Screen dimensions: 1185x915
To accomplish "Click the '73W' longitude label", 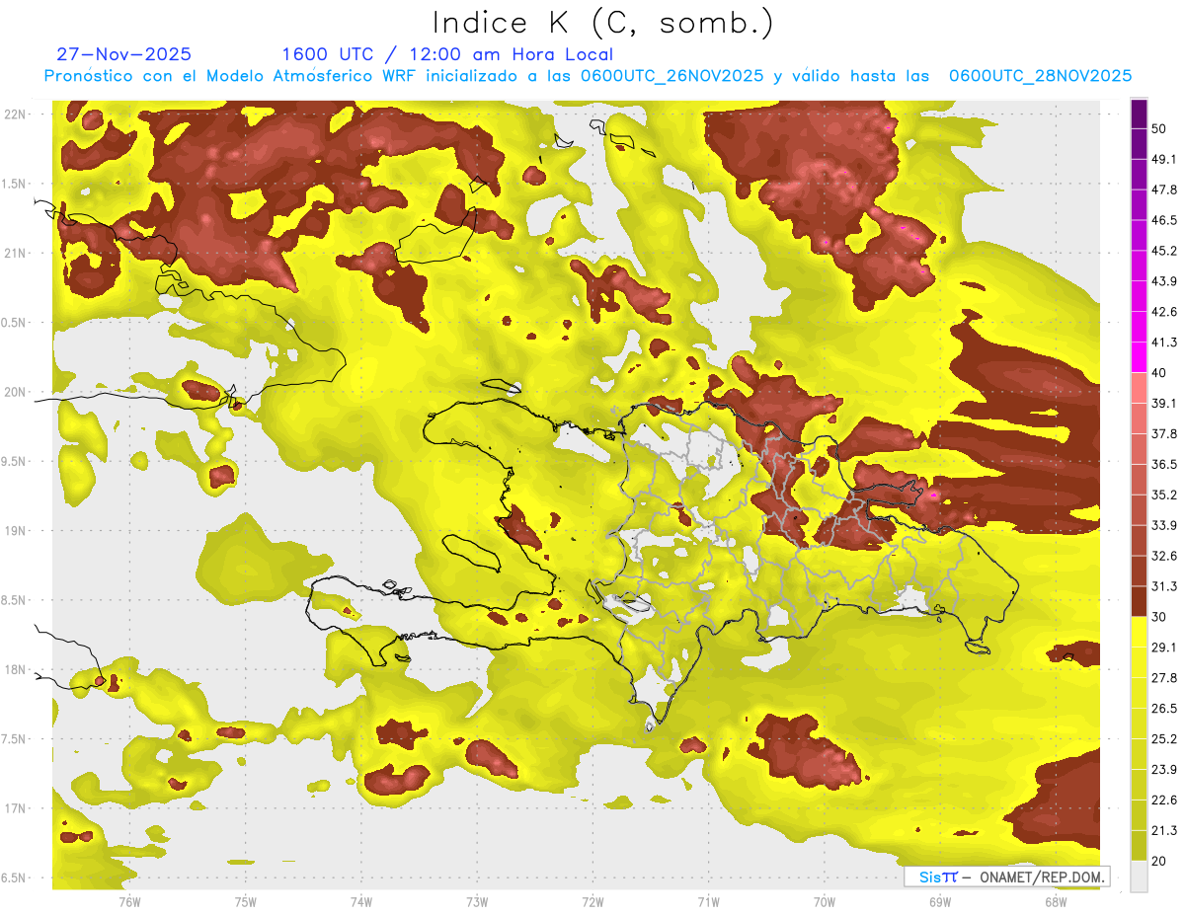I will 477,902.
